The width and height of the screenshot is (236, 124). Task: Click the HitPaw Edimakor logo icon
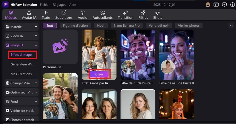5,5
